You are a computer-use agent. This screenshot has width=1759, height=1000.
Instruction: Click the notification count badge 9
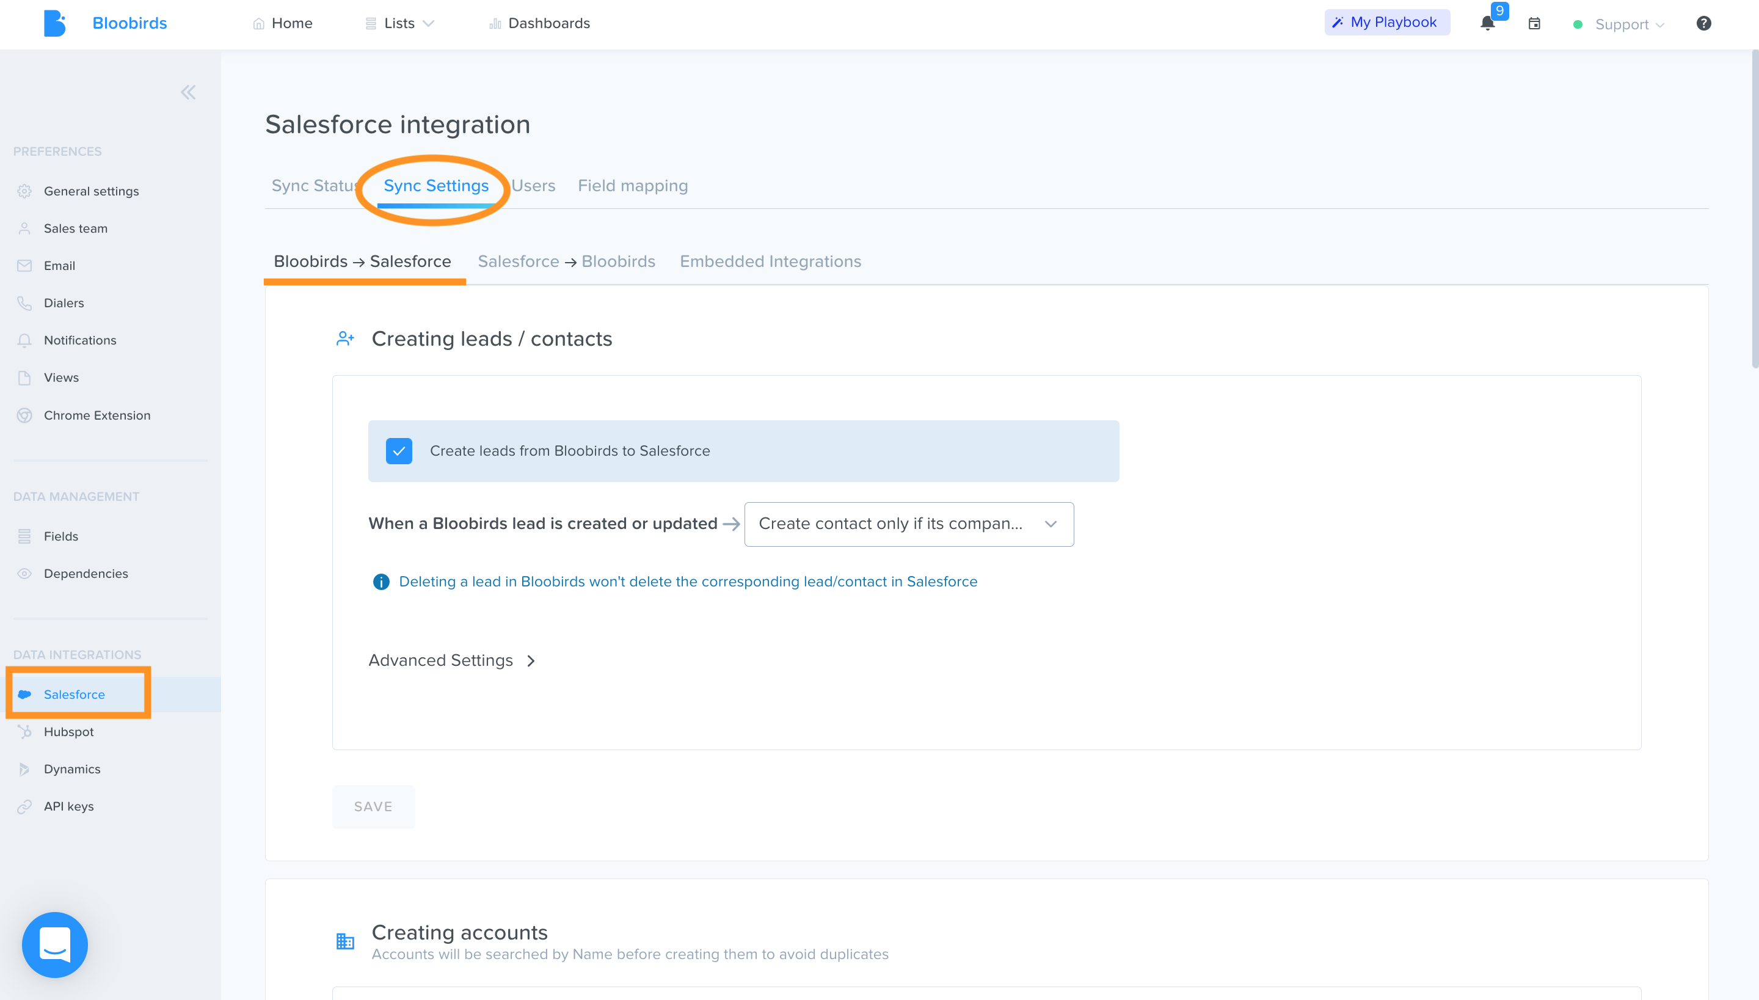pos(1500,11)
